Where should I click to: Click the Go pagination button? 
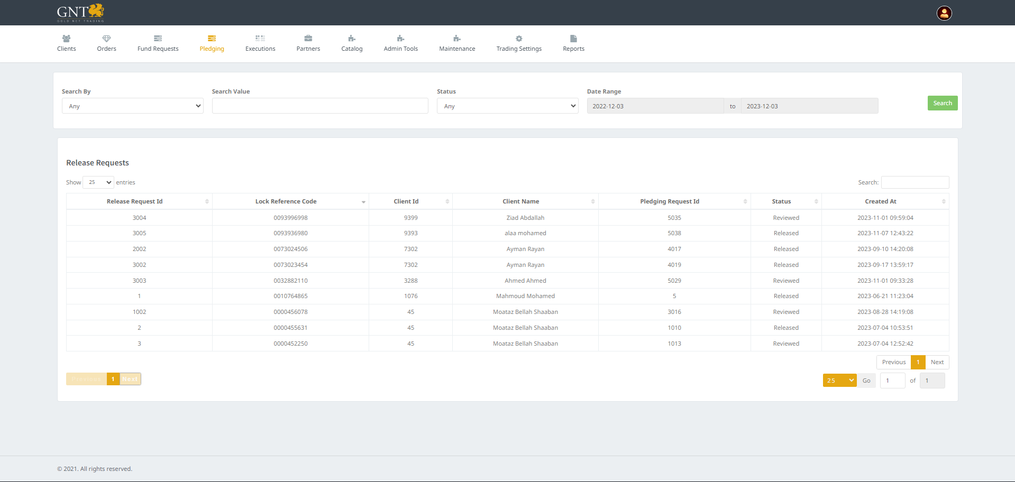[x=866, y=381]
